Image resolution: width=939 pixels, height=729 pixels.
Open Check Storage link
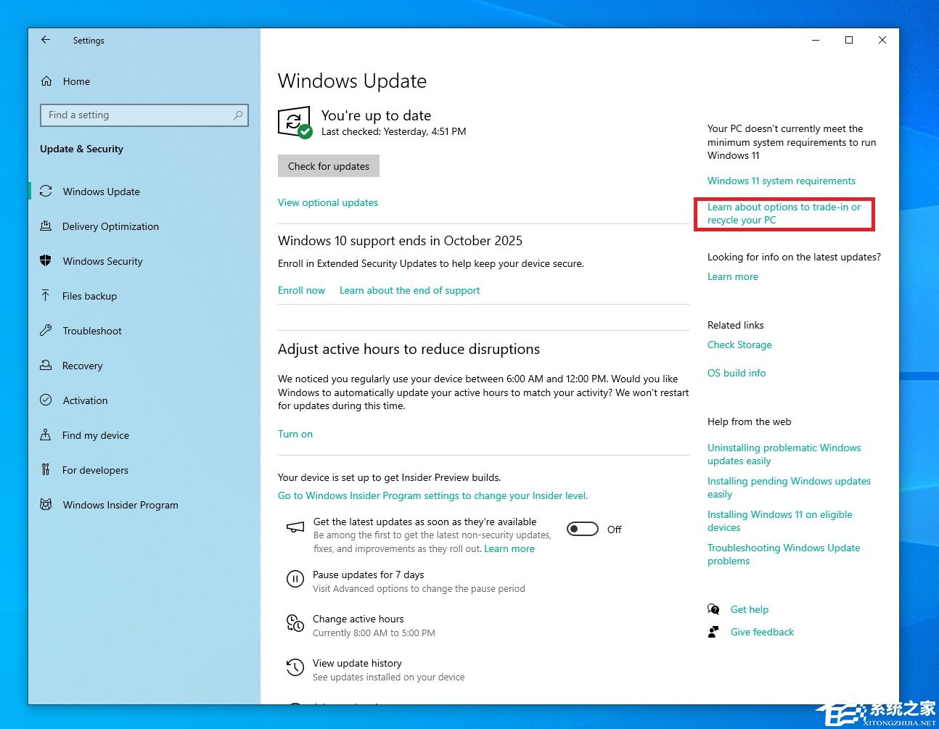point(739,345)
